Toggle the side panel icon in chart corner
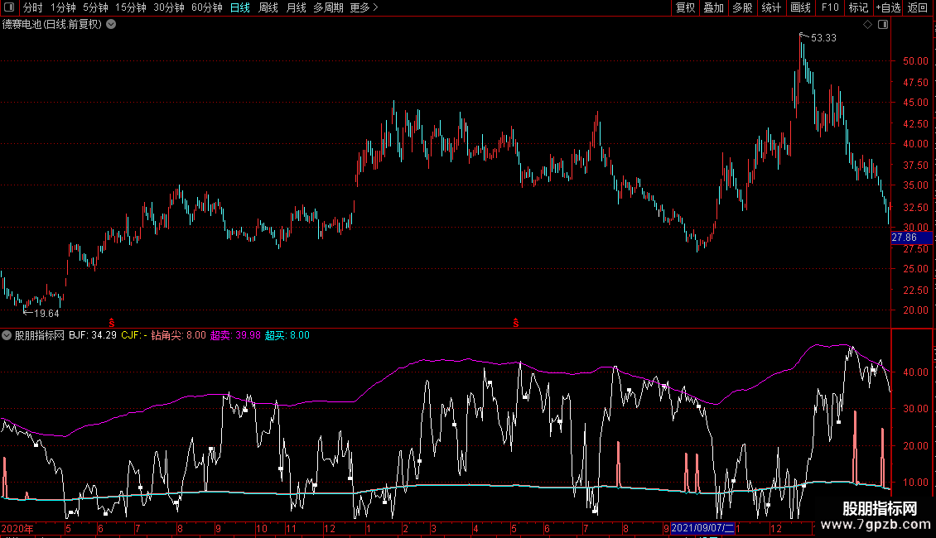Image resolution: width=936 pixels, height=538 pixels. click(883, 25)
